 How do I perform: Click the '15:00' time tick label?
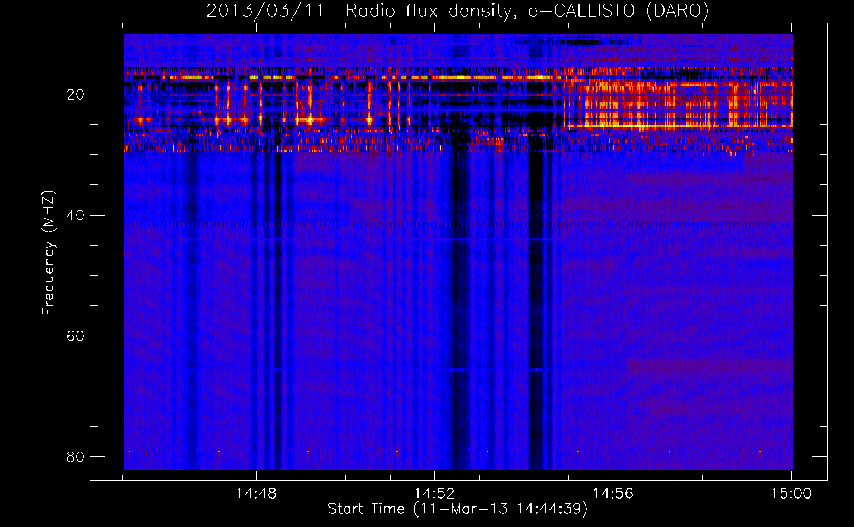pyautogui.click(x=791, y=494)
